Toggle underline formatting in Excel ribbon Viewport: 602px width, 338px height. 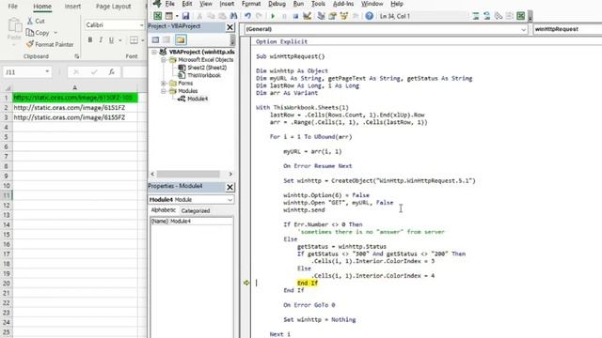click(x=111, y=40)
